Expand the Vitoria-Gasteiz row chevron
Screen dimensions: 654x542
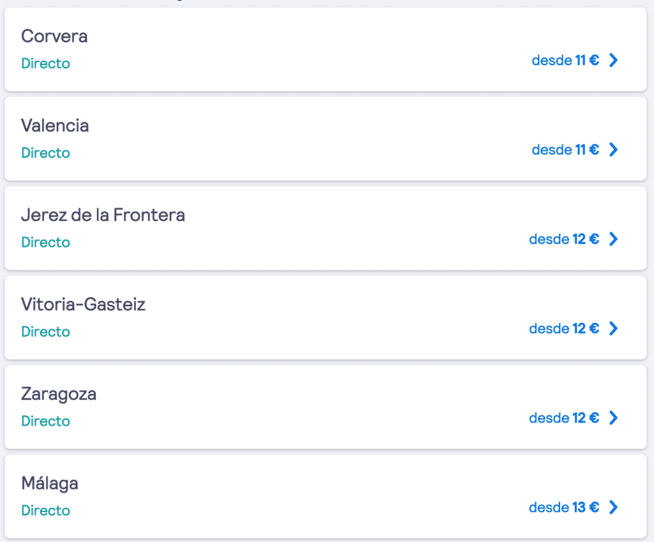pos(613,329)
